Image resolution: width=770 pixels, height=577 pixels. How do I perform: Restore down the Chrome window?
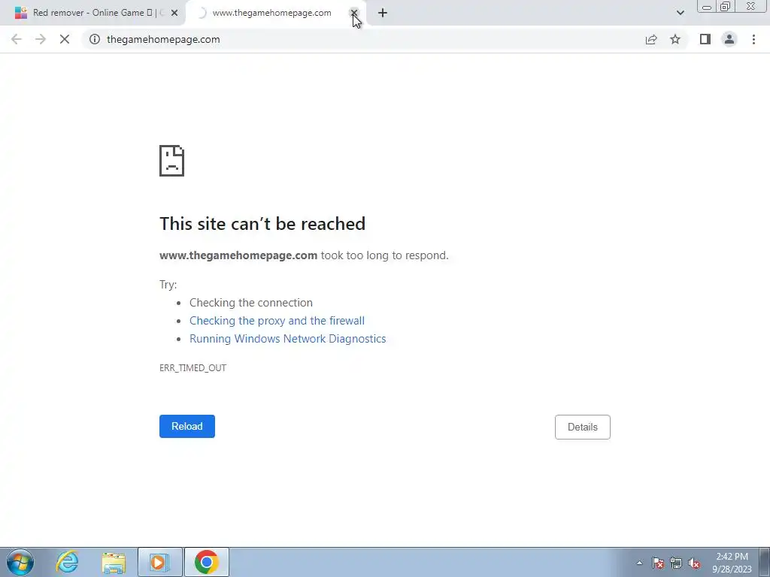point(726,7)
